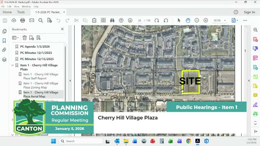Find current bookmark icon

click(x=39, y=38)
